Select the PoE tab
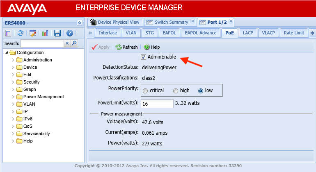 pos(229,33)
